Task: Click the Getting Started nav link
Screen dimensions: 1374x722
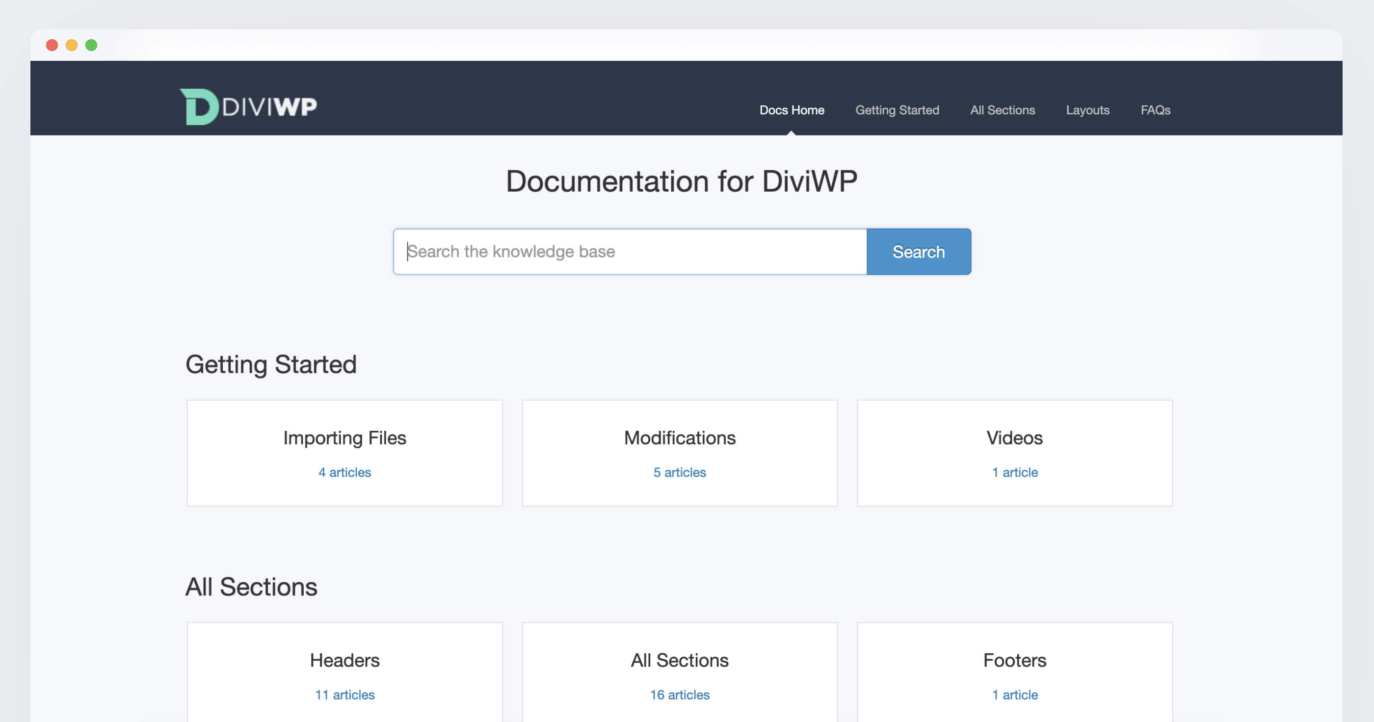Action: coord(898,110)
